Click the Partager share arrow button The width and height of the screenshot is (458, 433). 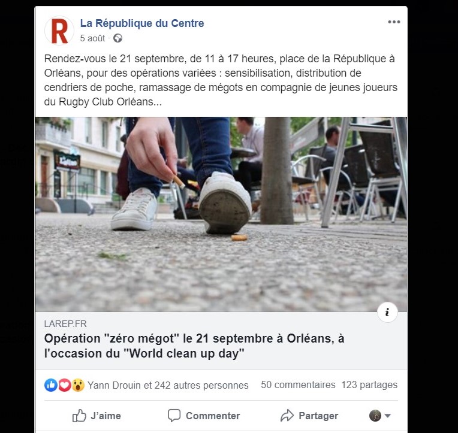(309, 416)
